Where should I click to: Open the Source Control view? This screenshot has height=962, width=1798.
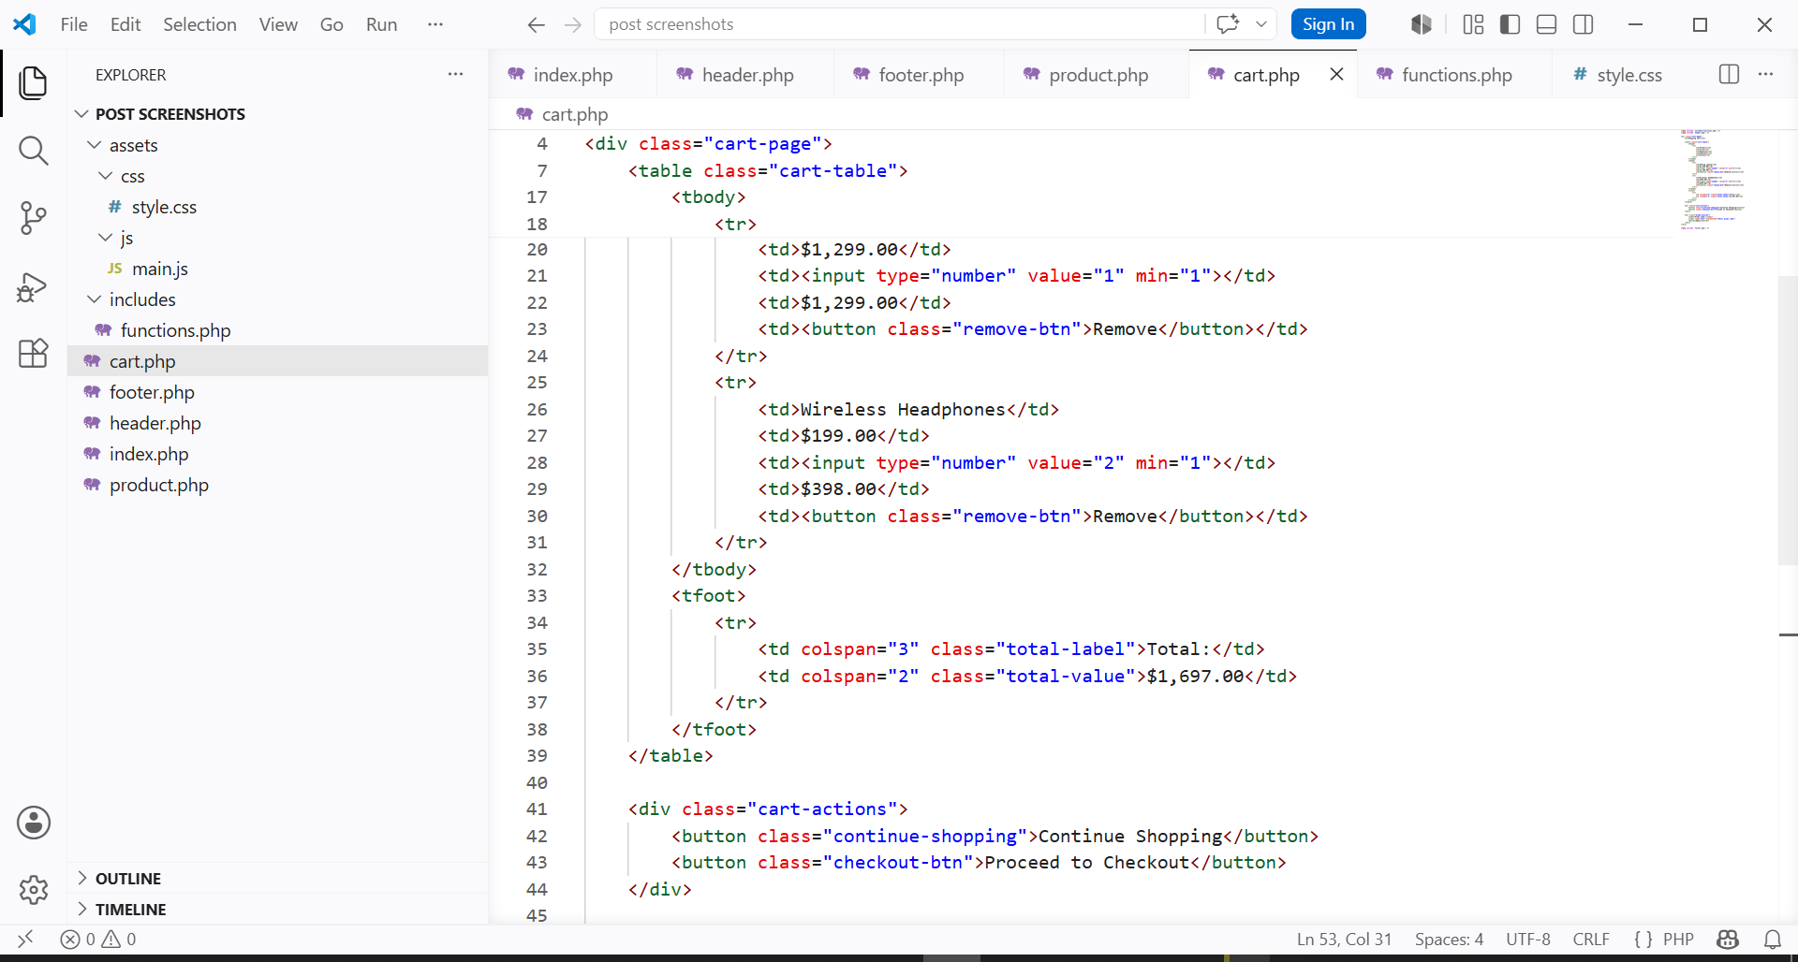pyautogui.click(x=34, y=218)
